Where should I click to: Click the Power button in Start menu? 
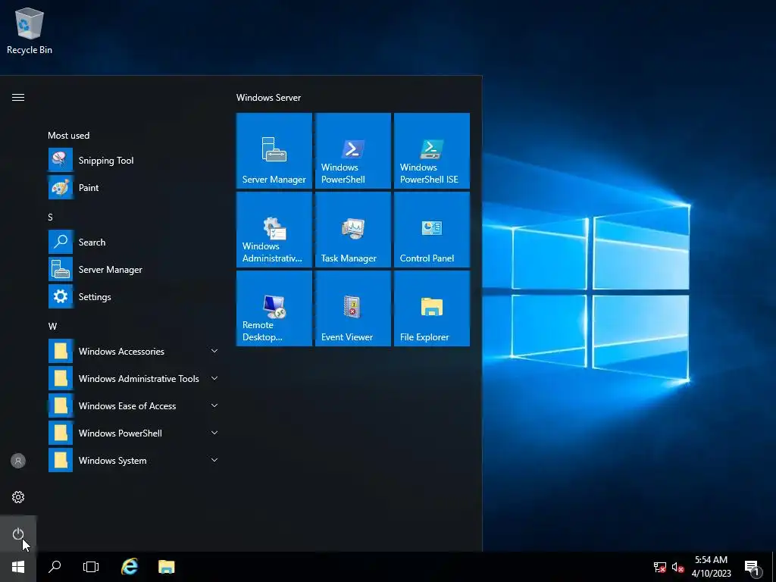[x=18, y=533]
